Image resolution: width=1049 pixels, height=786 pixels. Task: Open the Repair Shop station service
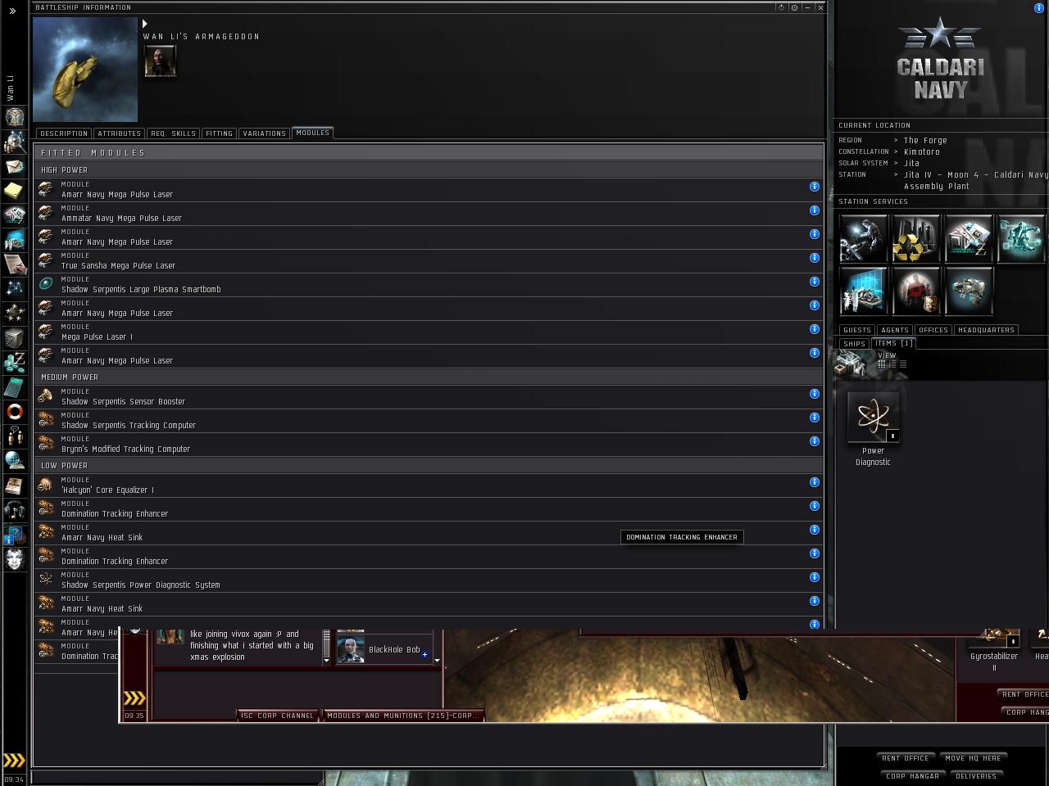(x=863, y=238)
